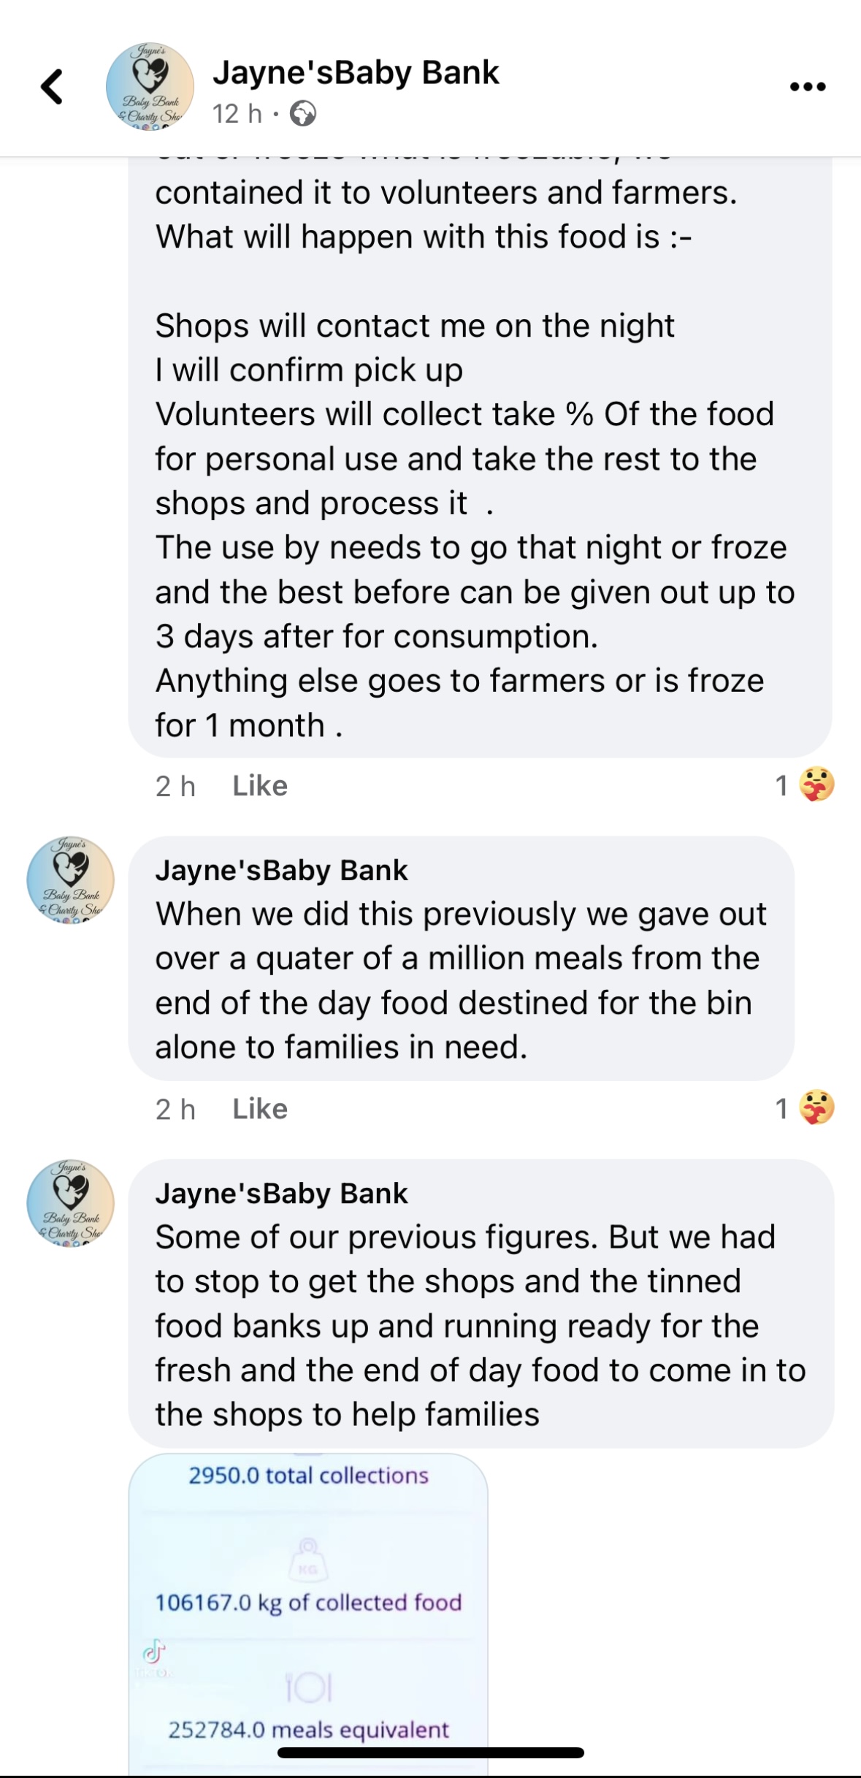Open the three-dot more options menu
Image resolution: width=861 pixels, height=1778 pixels.
[808, 87]
